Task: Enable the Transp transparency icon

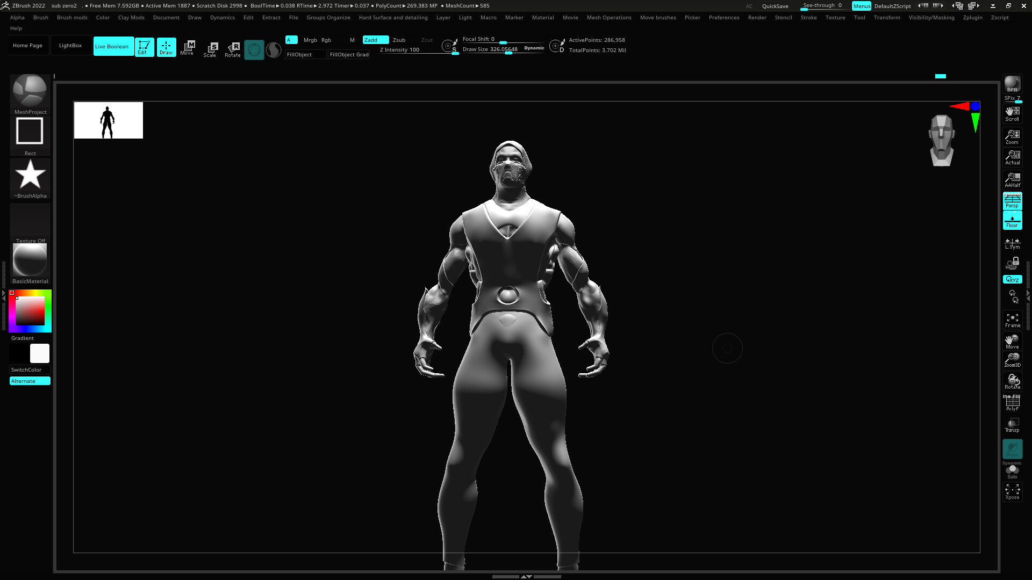Action: pos(1012,425)
